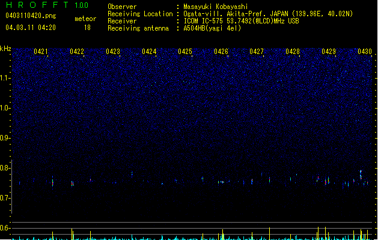378x240 pixels.
Task: Click the 0428 time marker
Action: tap(293, 52)
